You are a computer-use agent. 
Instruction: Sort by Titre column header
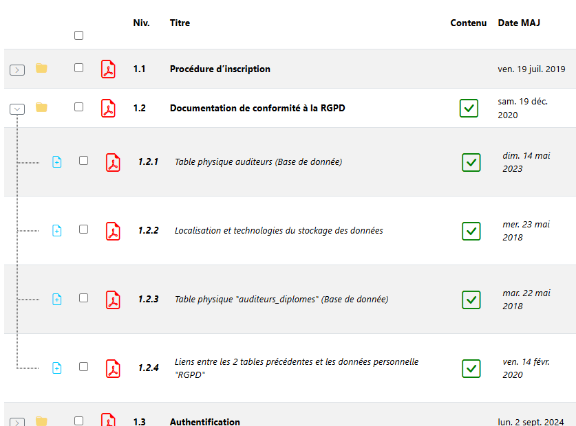click(x=180, y=23)
